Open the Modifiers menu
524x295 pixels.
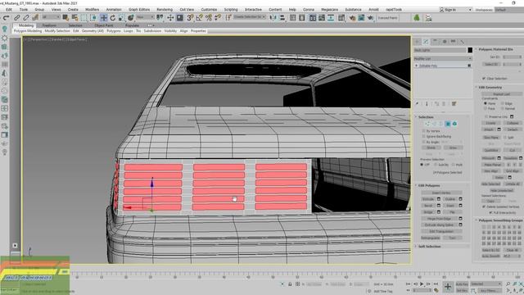tap(93, 10)
